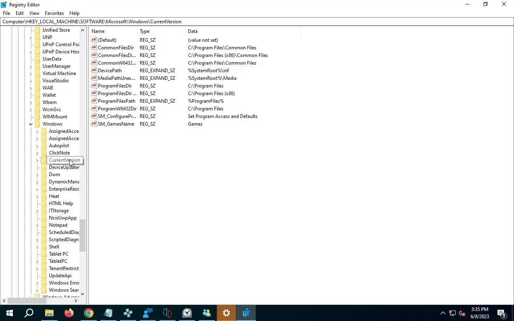Open the View menu

pos(34,13)
